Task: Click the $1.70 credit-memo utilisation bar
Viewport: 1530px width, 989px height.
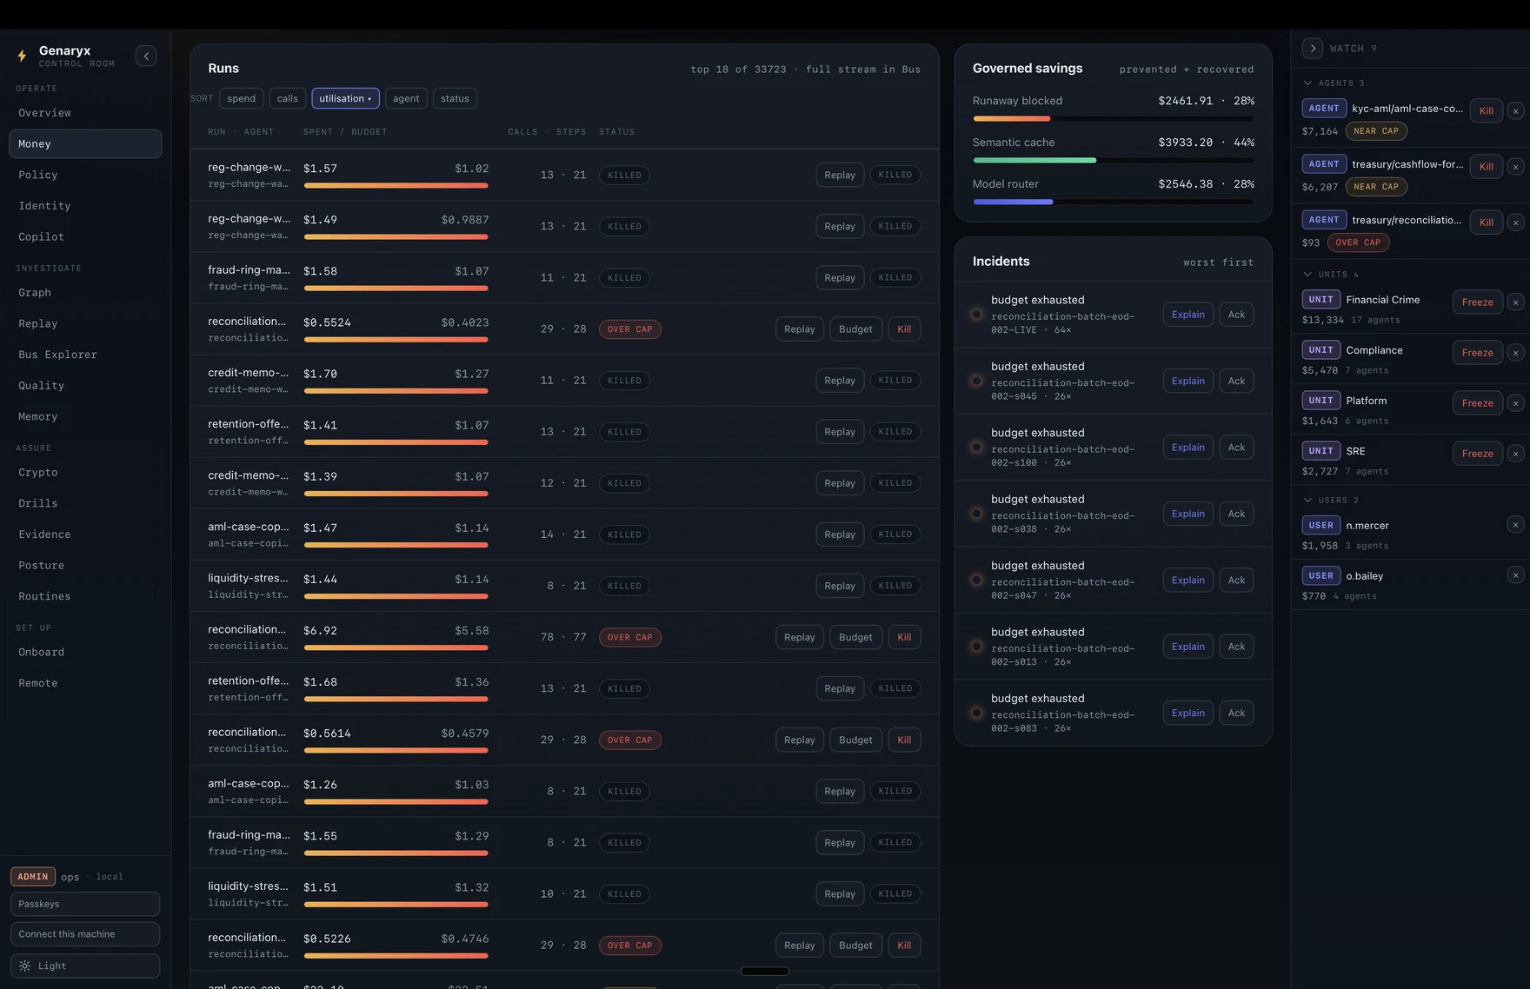Action: [396, 391]
